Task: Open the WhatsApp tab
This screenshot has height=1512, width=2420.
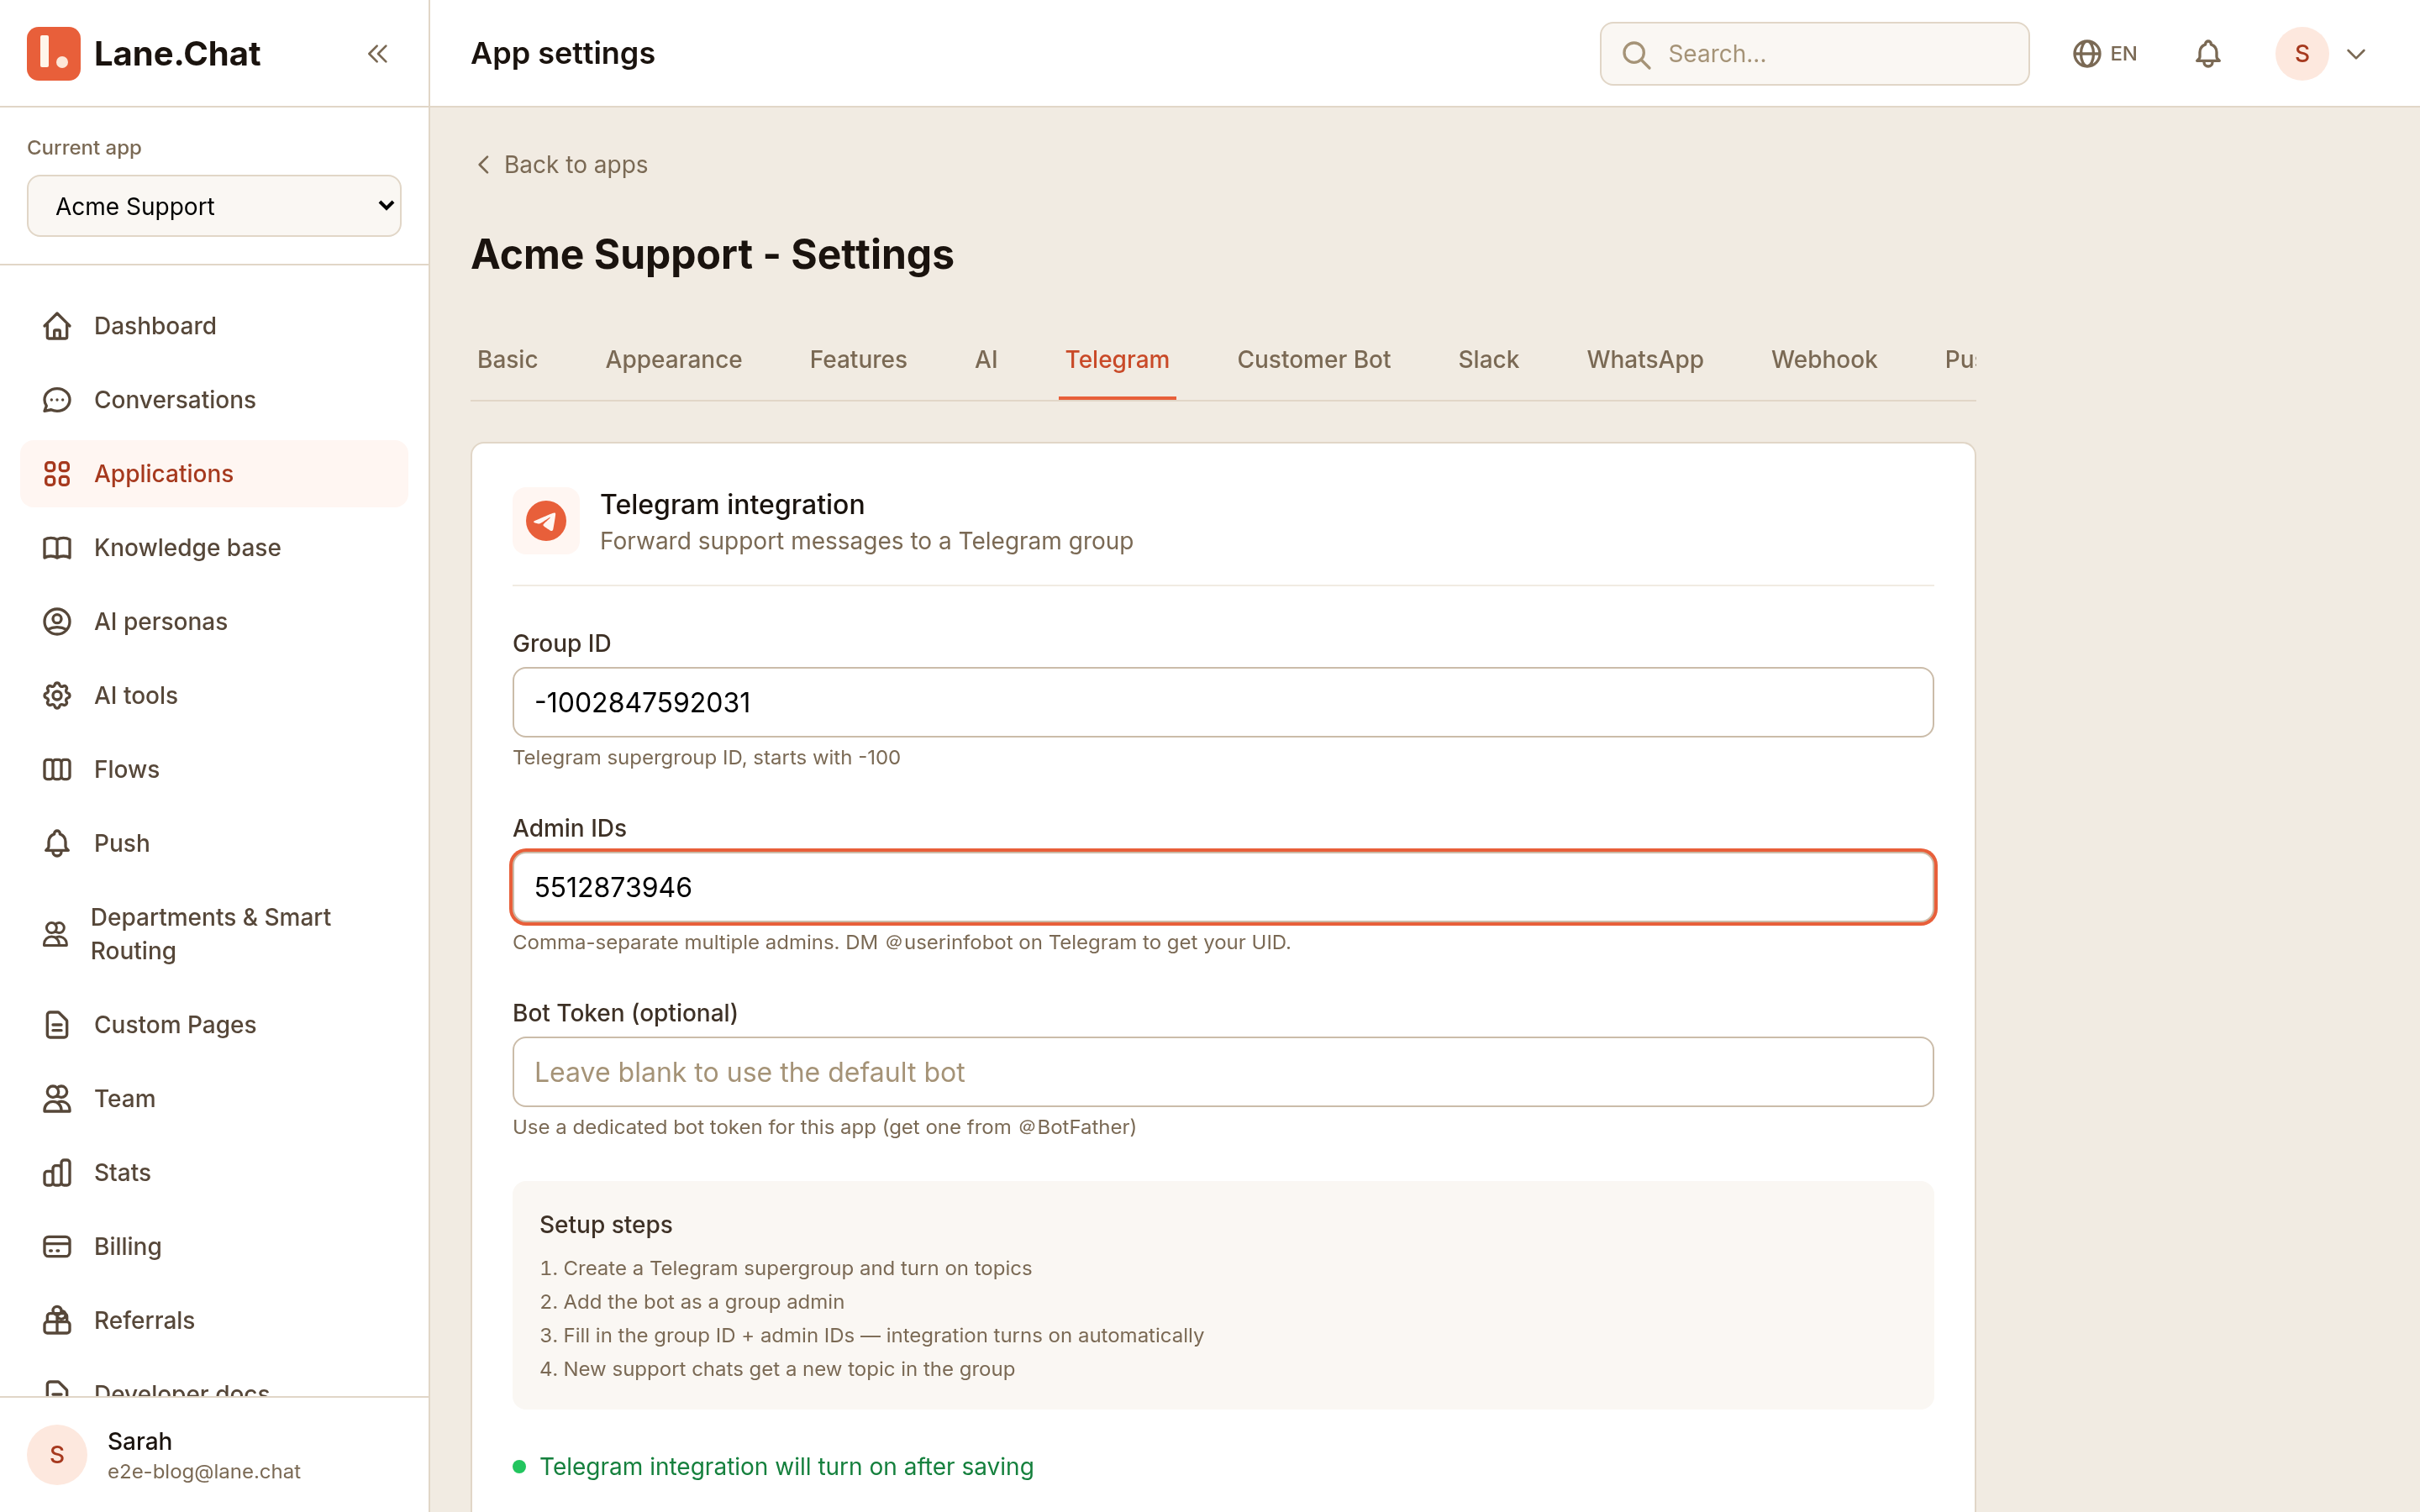Action: click(x=1645, y=360)
